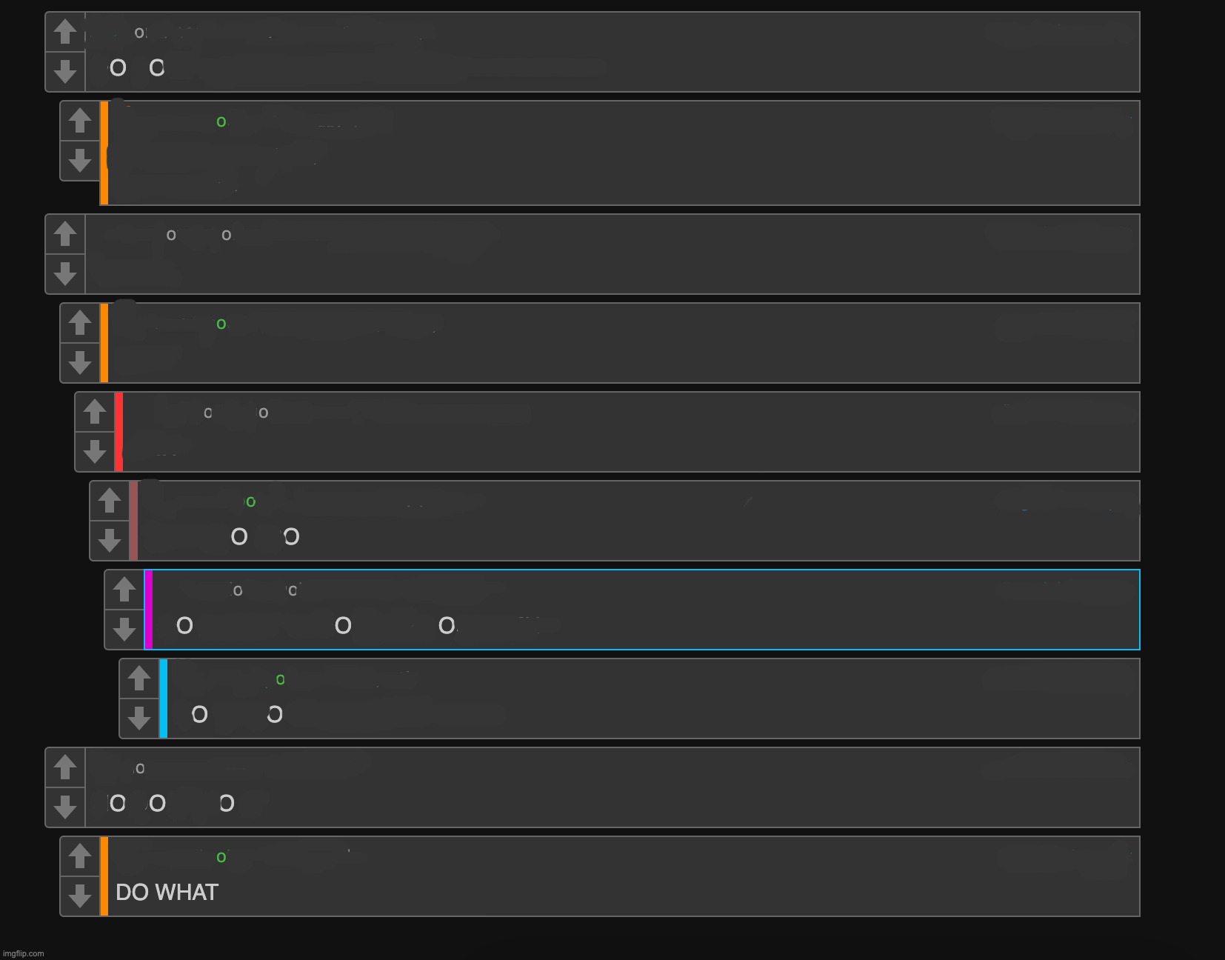Image resolution: width=1225 pixels, height=960 pixels.
Task: Click the cyan thread color bar
Action: (x=163, y=699)
